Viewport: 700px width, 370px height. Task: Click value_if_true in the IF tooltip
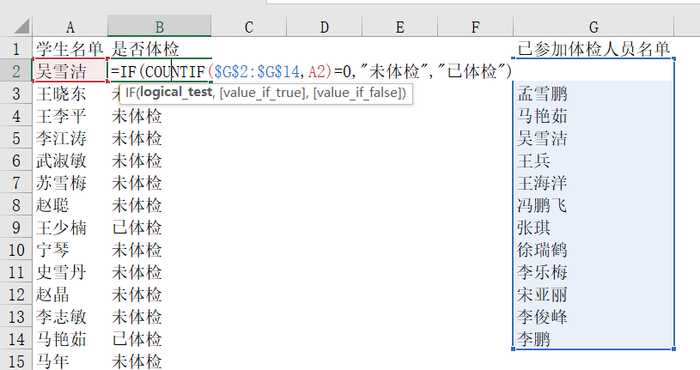click(263, 93)
